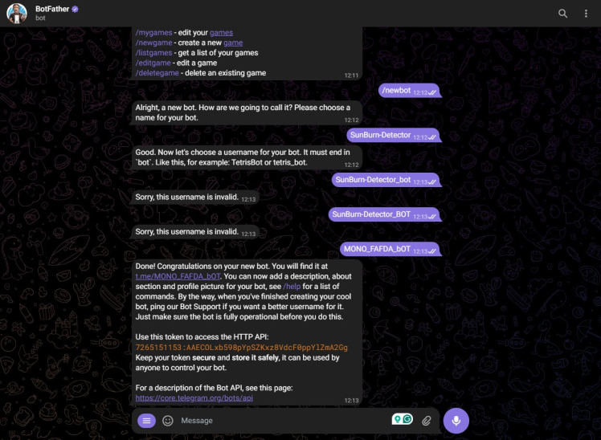Image resolution: width=601 pixels, height=440 pixels.
Task: Open bot commands menu button
Action: coord(146,421)
